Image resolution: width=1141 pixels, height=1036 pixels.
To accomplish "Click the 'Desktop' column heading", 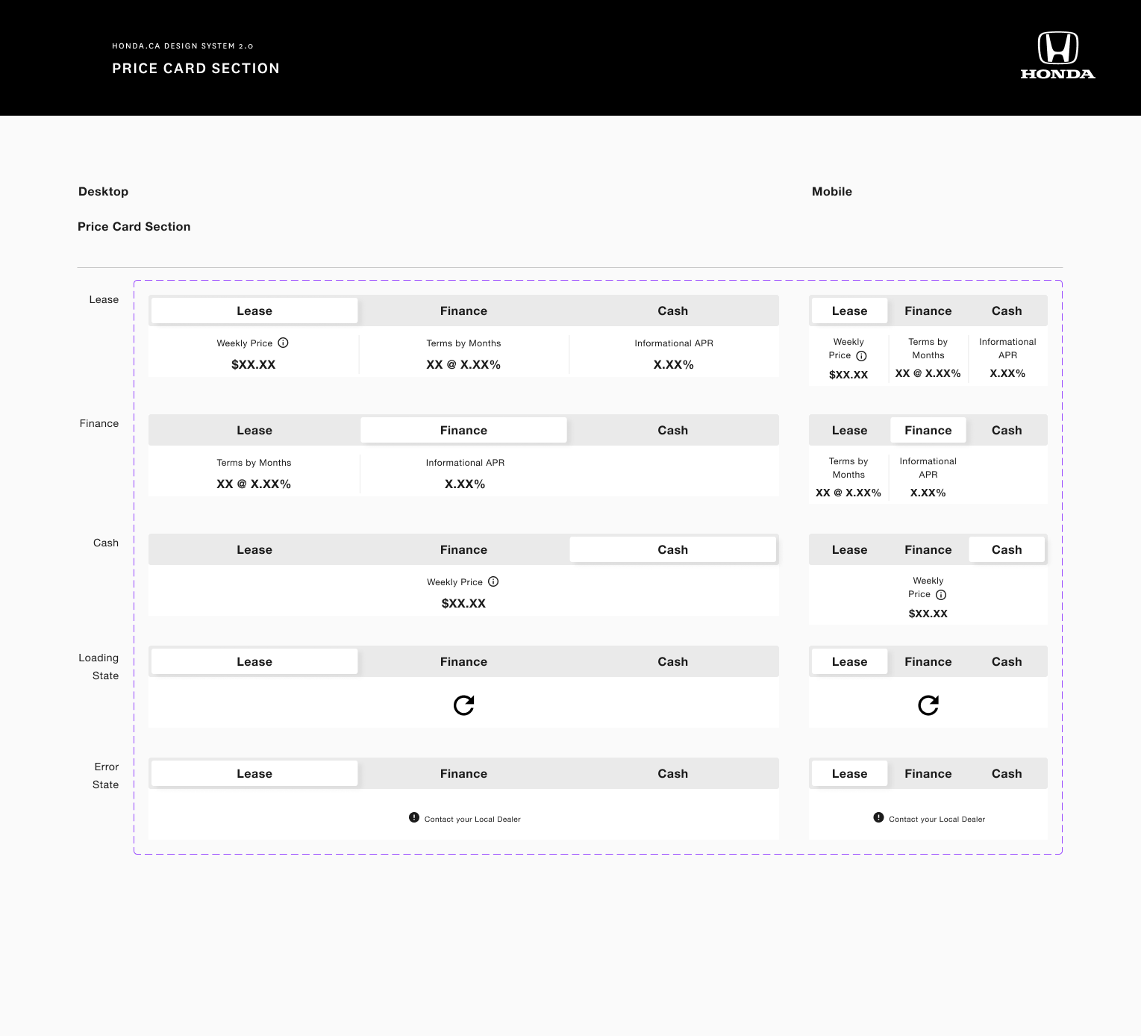I will pos(103,191).
